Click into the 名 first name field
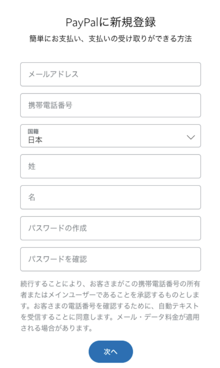The width and height of the screenshot is (220, 368). pyautogui.click(x=110, y=197)
